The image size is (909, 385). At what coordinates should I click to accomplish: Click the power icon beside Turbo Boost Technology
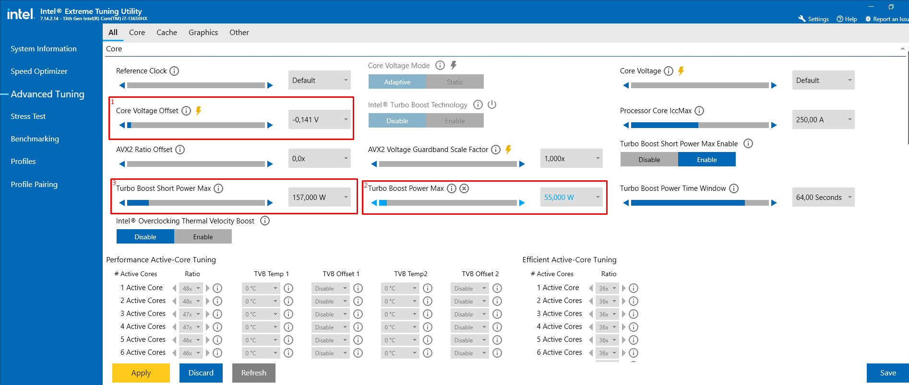tap(492, 105)
